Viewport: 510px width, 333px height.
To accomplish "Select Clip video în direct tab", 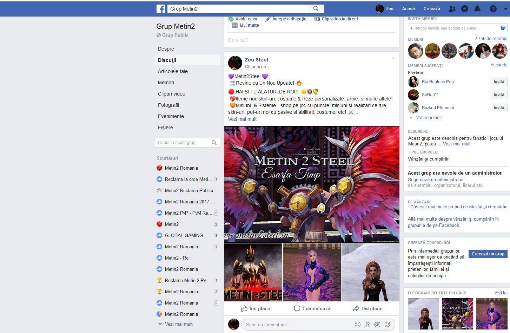I will pyautogui.click(x=336, y=19).
